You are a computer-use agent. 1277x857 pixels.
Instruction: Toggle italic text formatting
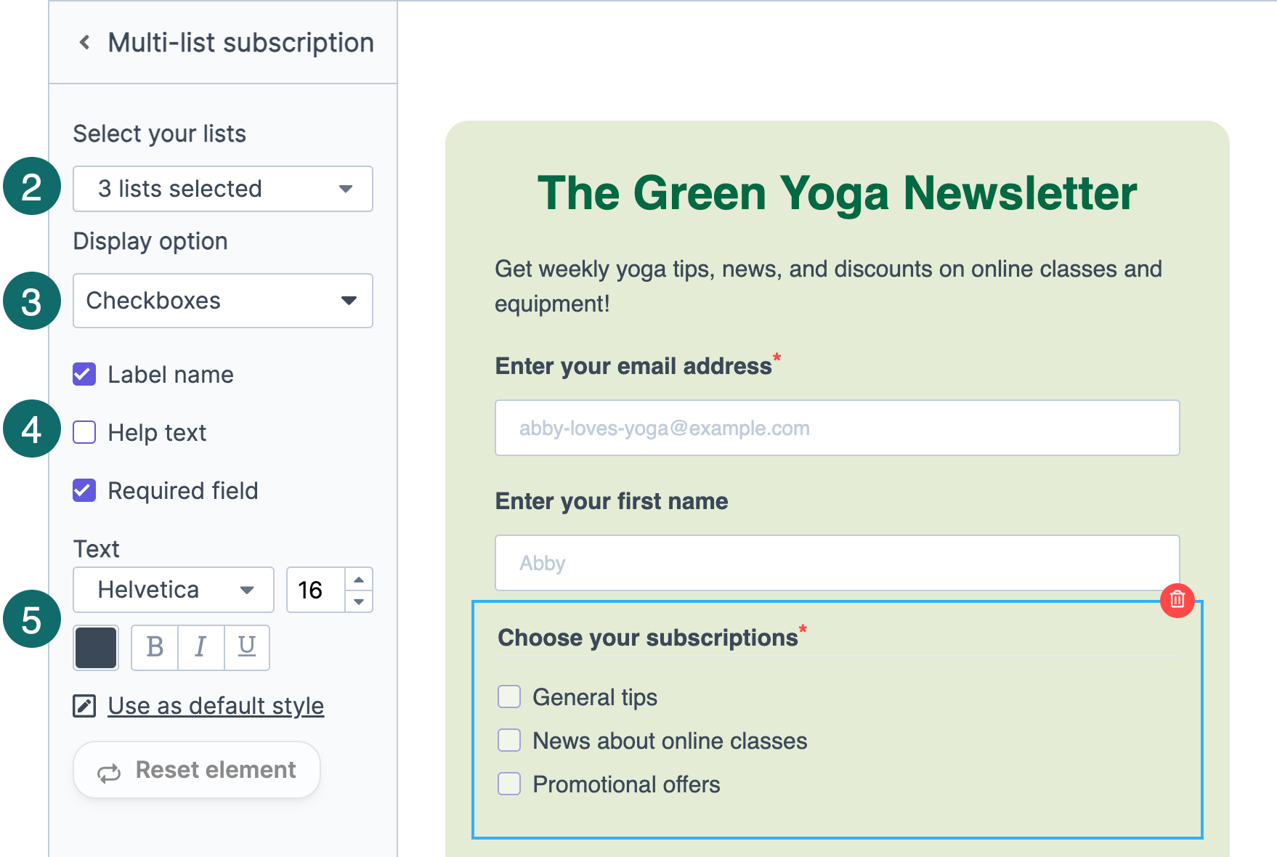201,647
